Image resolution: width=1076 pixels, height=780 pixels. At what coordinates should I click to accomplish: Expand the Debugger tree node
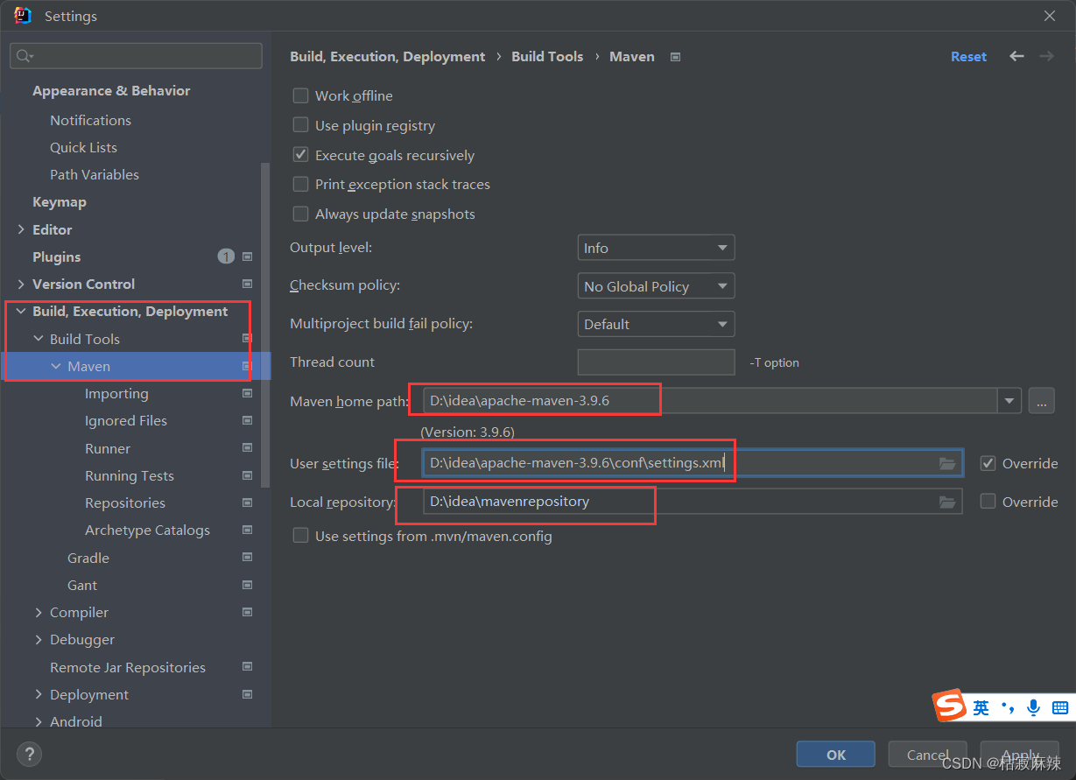[39, 640]
